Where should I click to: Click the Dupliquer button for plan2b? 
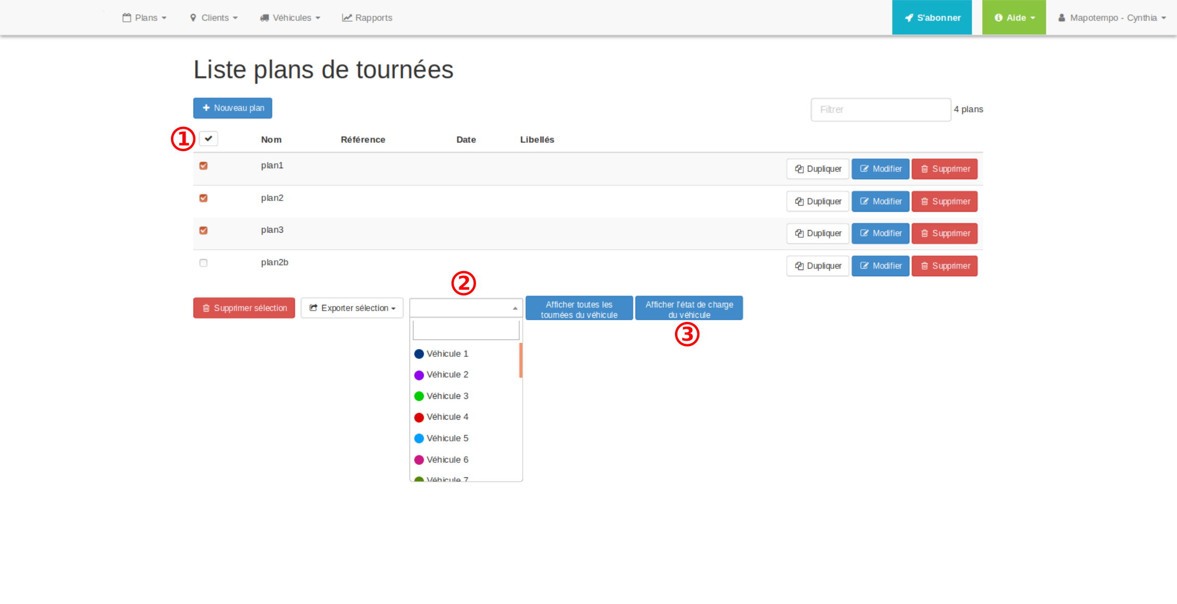(817, 266)
